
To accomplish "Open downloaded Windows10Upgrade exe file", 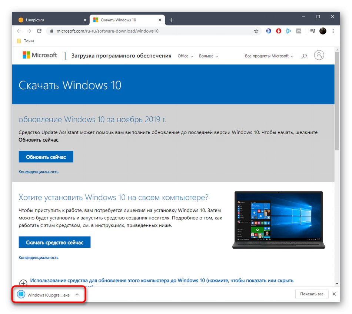I will tap(43, 295).
